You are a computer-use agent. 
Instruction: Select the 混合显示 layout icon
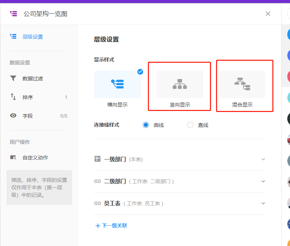click(242, 84)
